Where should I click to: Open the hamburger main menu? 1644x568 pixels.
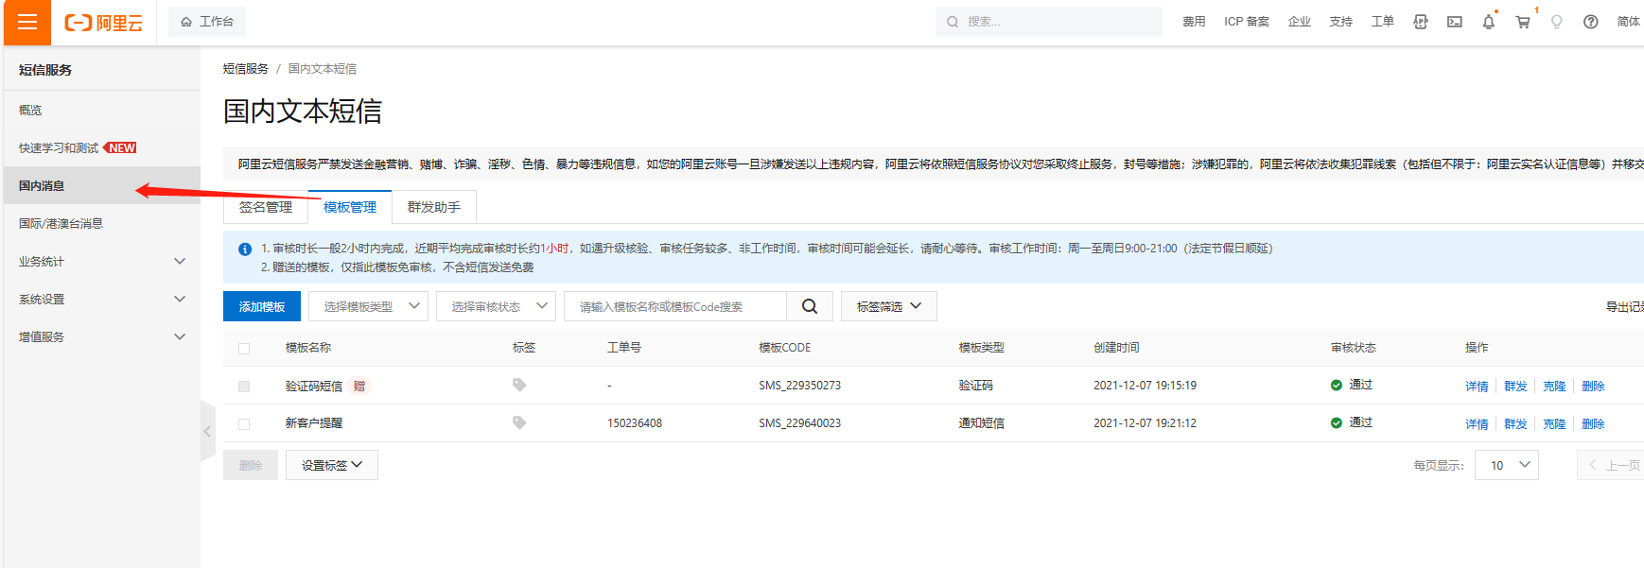click(27, 22)
